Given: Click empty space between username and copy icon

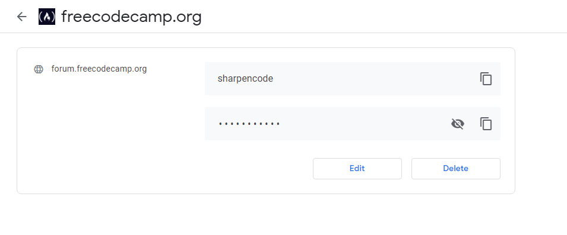Looking at the screenshot, I should (376, 79).
